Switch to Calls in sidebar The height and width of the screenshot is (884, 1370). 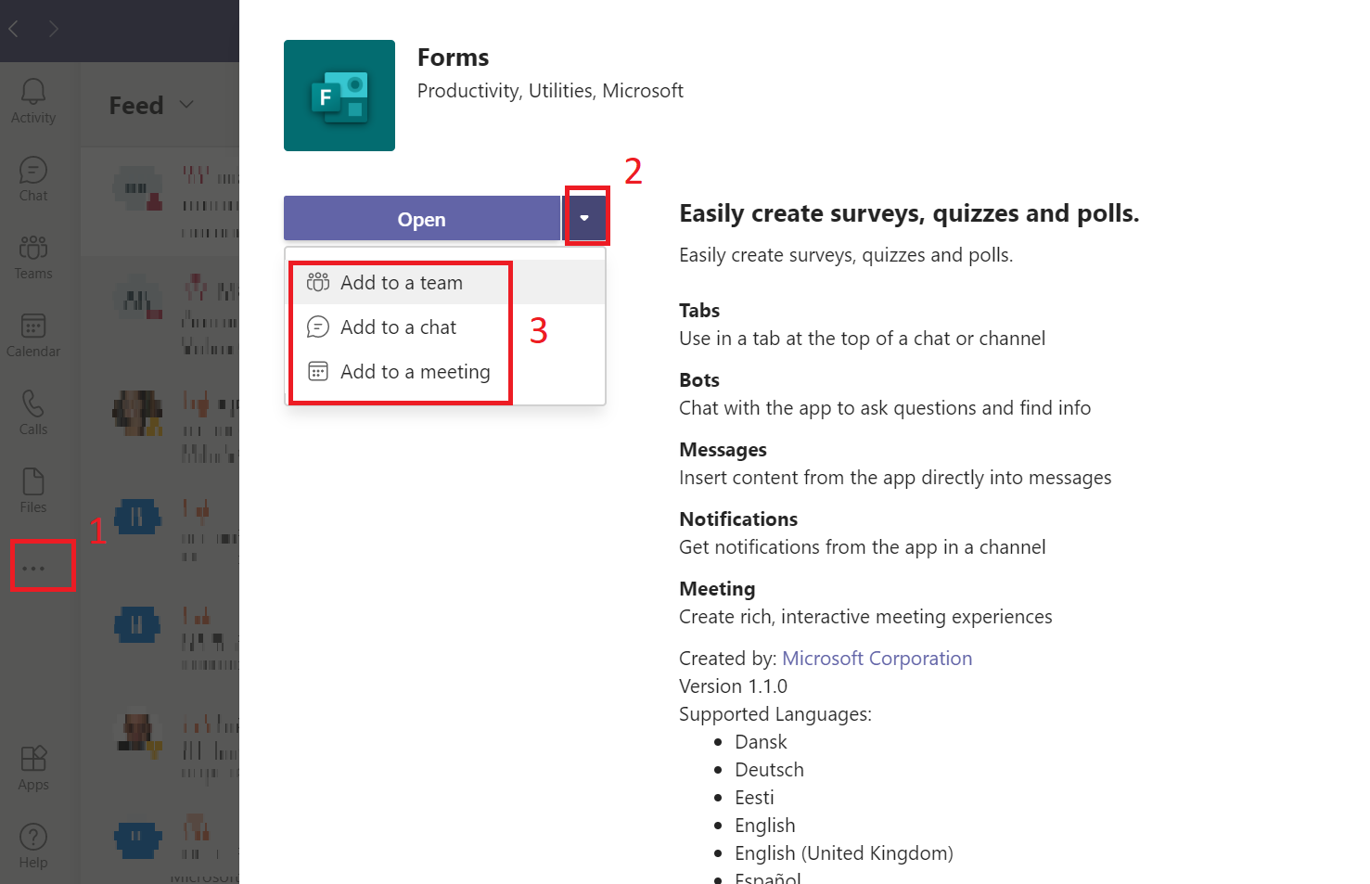33,413
